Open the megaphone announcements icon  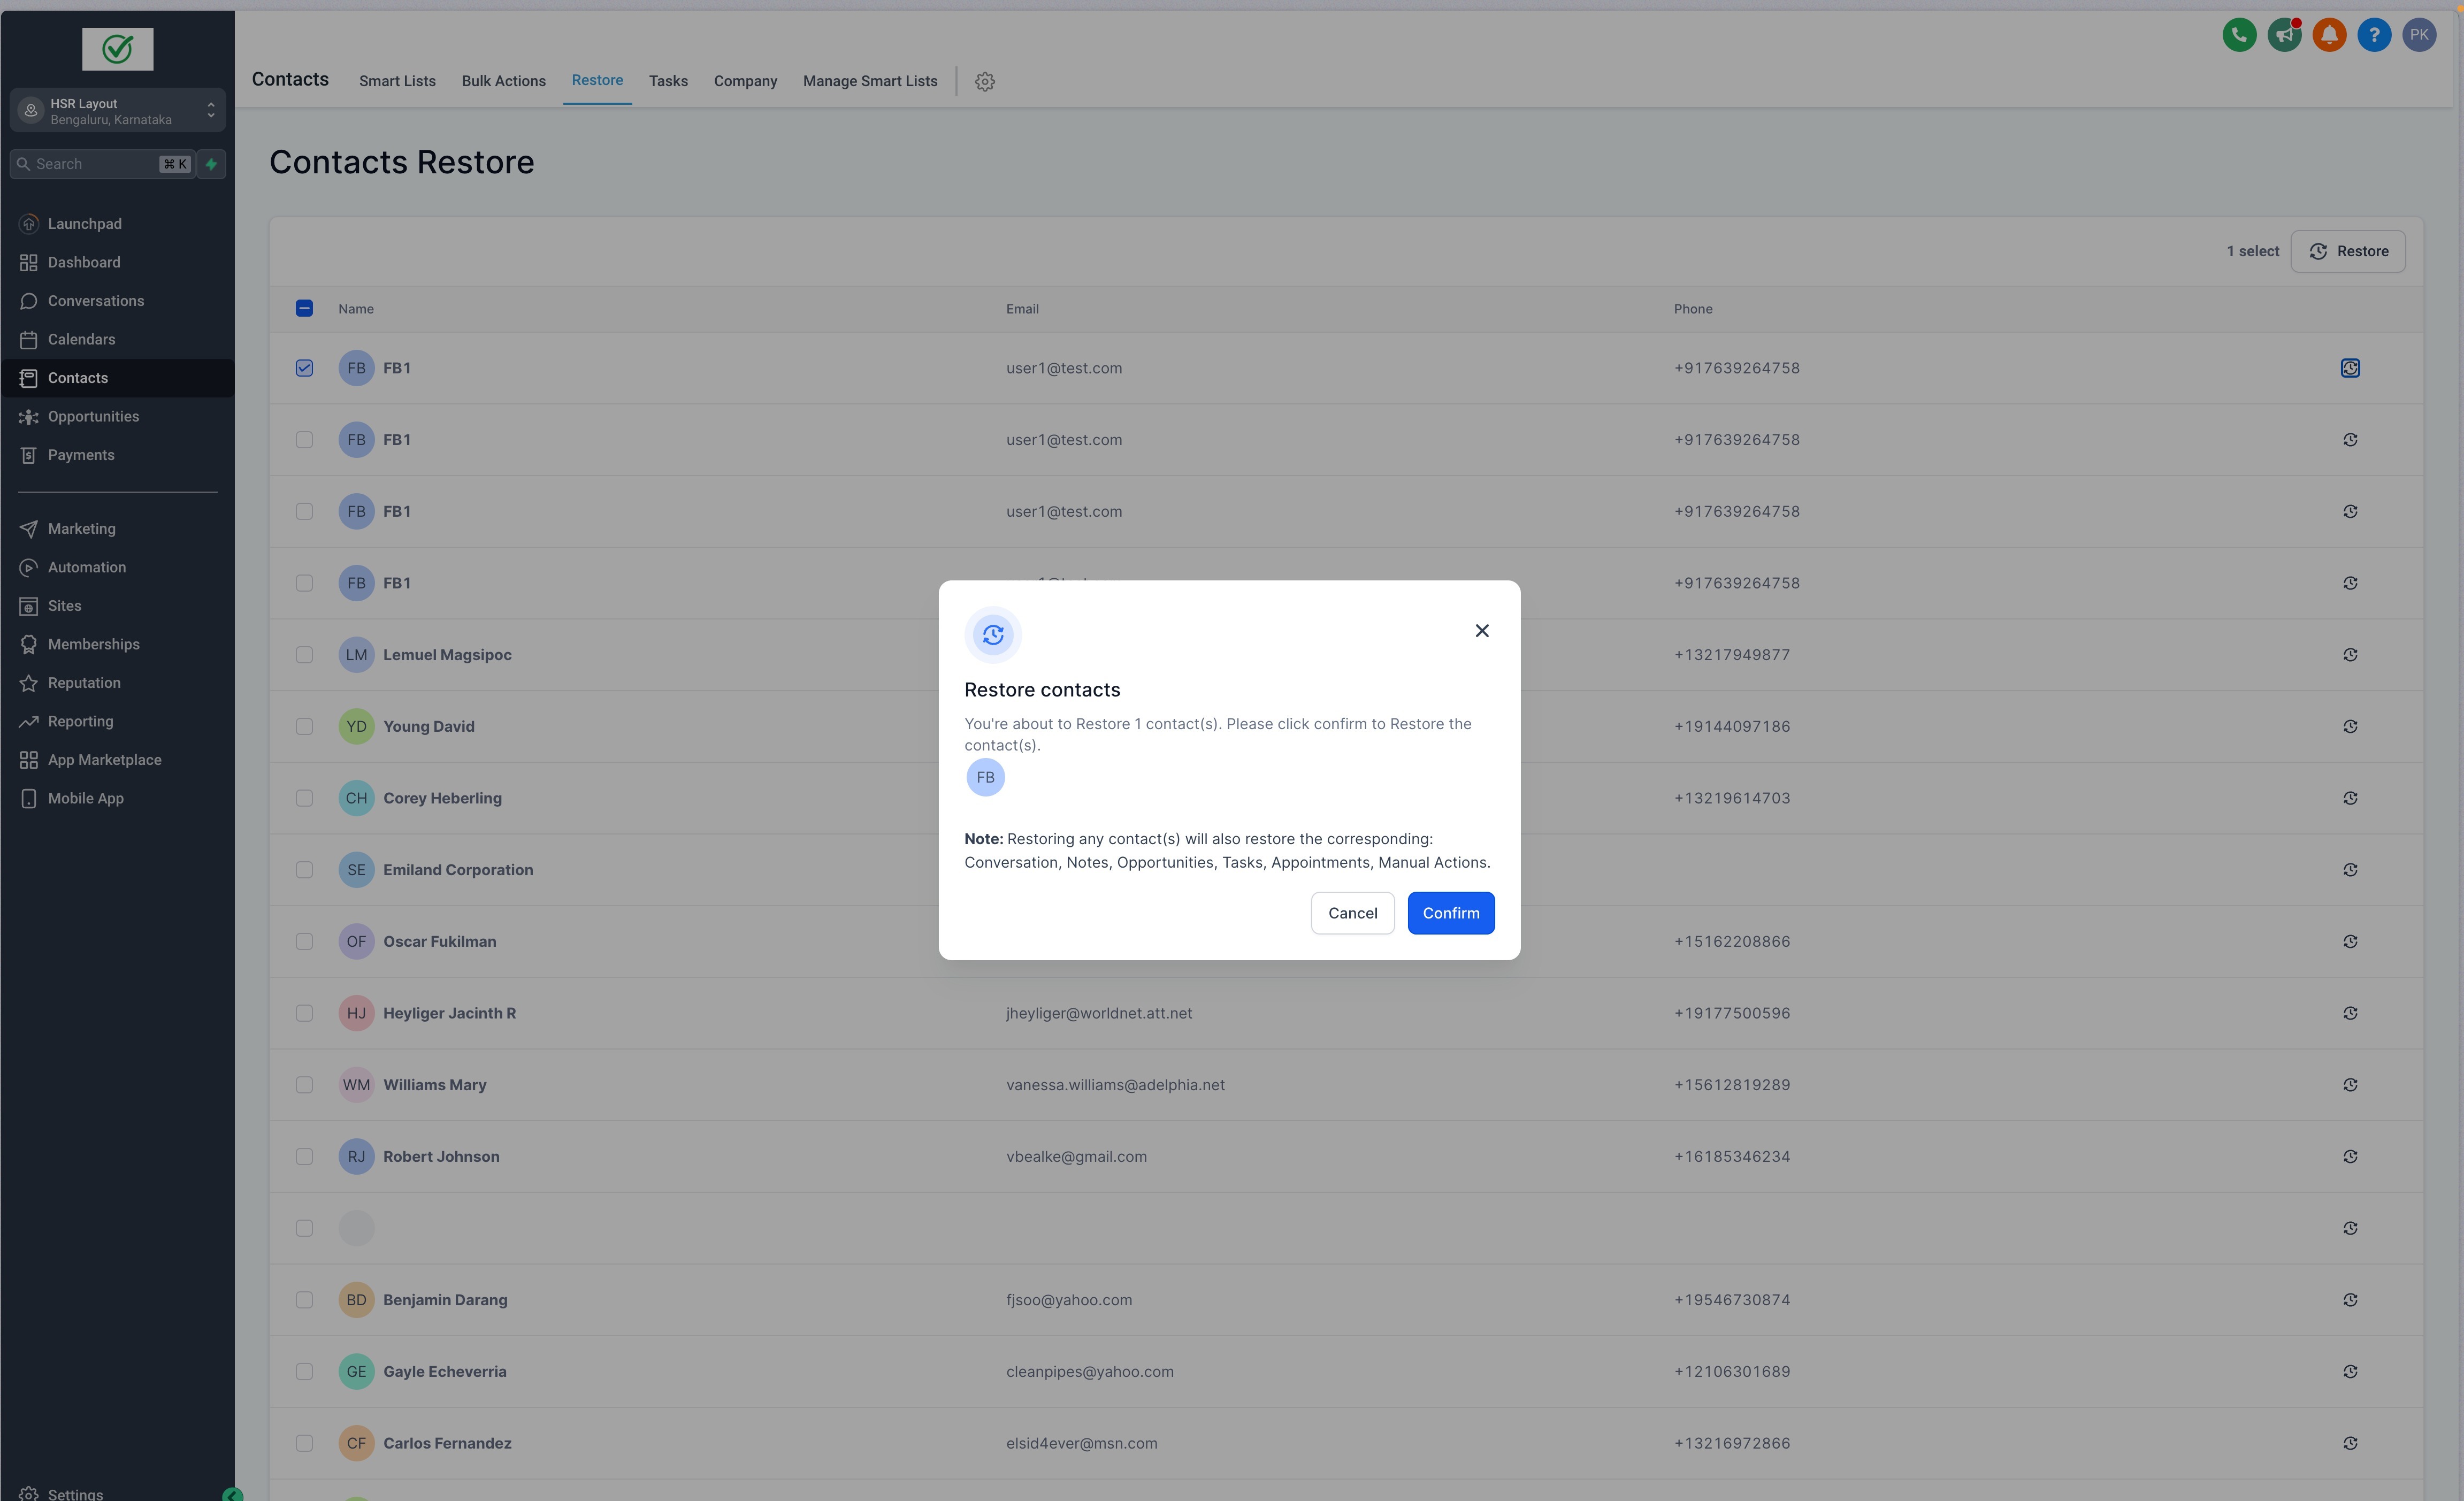click(2284, 35)
